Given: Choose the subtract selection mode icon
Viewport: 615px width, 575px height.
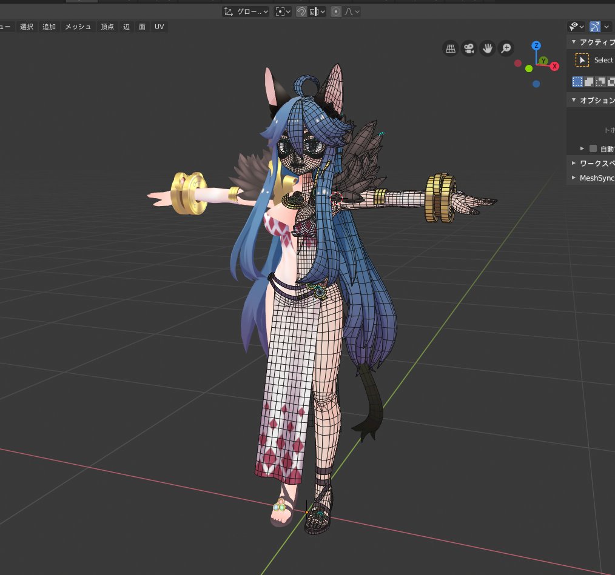Looking at the screenshot, I should point(600,82).
